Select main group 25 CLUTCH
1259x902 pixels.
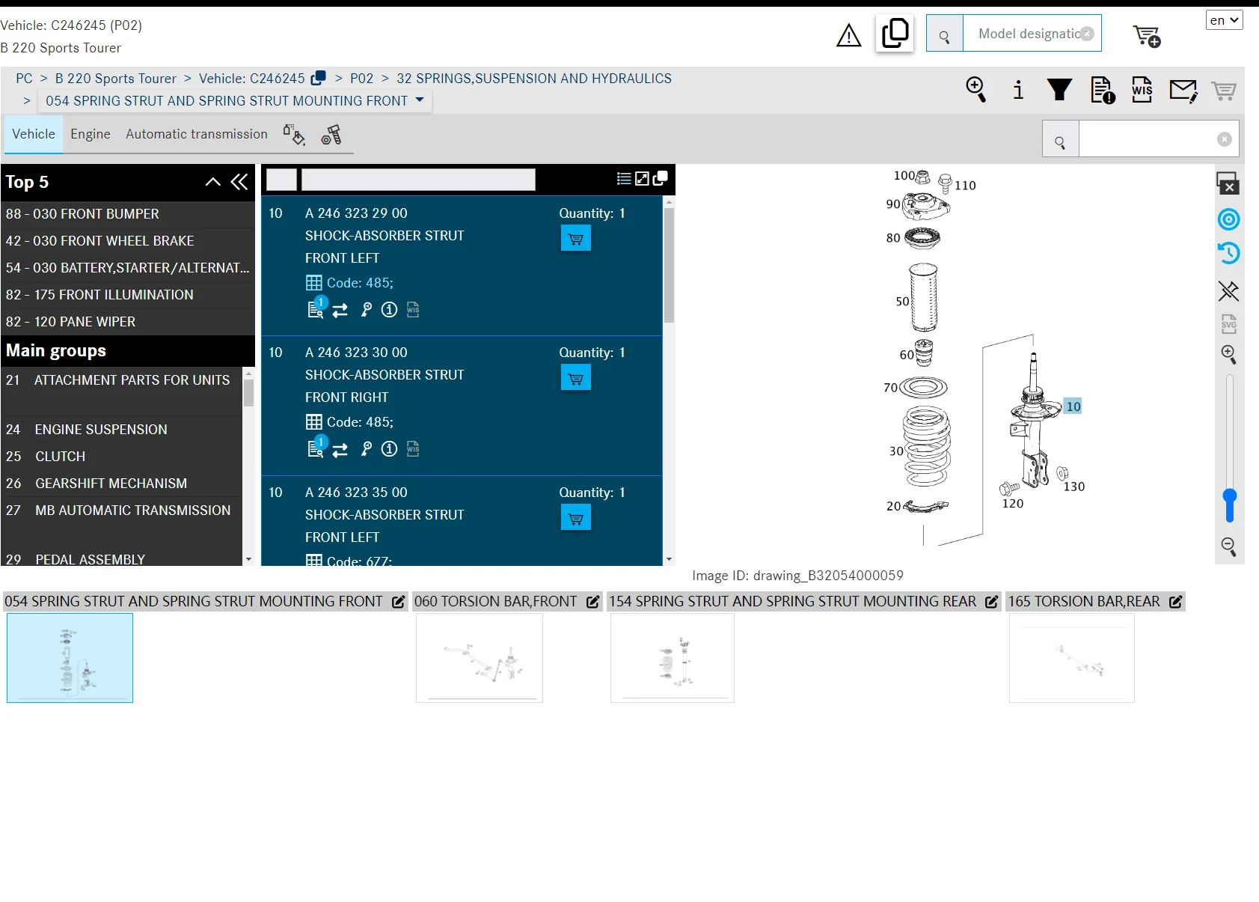click(122, 457)
